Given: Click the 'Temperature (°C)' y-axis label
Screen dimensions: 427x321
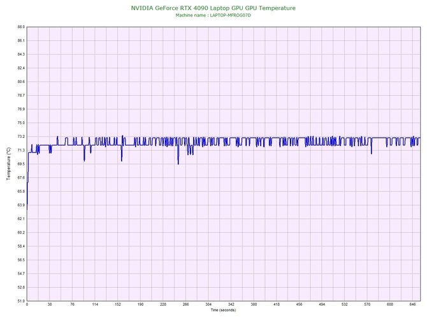Looking at the screenshot, I should (x=9, y=163).
